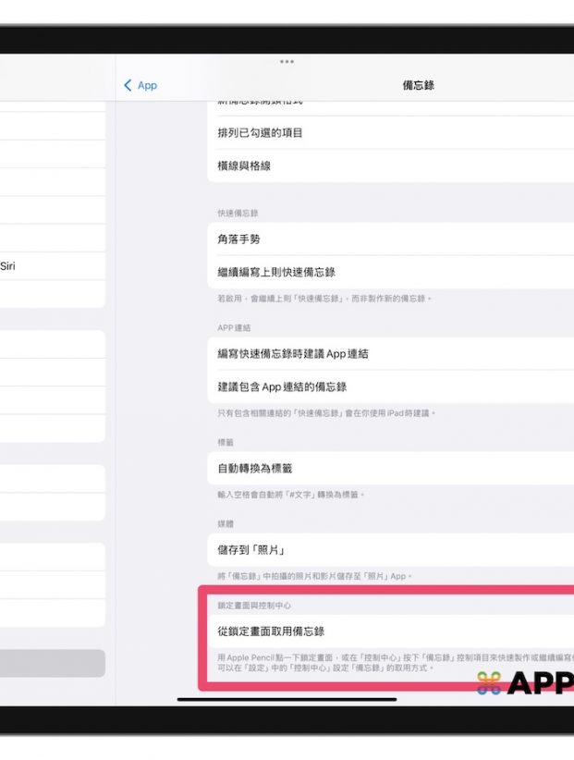Tap the back chevron next to App
Viewport: 574px width, 760px height.
(x=128, y=85)
